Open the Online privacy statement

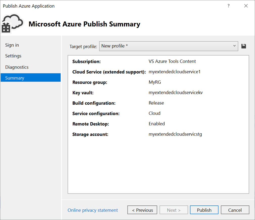[93, 210]
